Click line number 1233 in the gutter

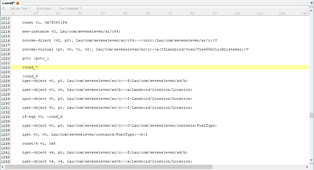click(5, 117)
